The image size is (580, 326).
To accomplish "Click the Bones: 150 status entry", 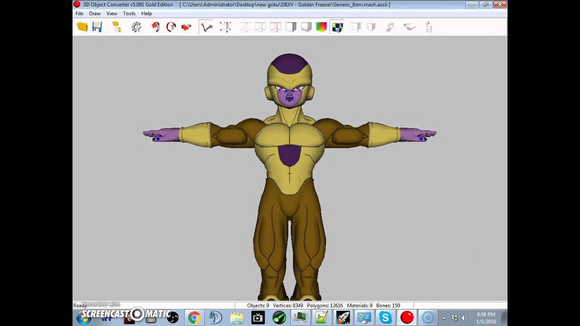I will 388,306.
